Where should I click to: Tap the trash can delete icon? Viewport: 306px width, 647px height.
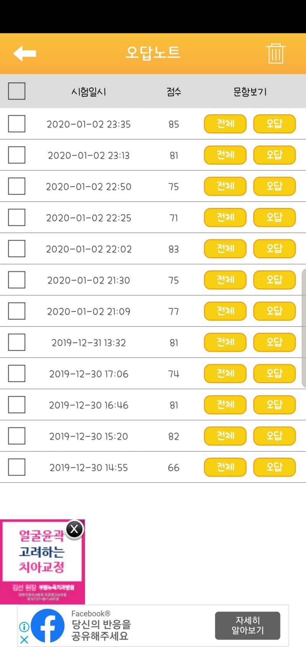(x=275, y=53)
